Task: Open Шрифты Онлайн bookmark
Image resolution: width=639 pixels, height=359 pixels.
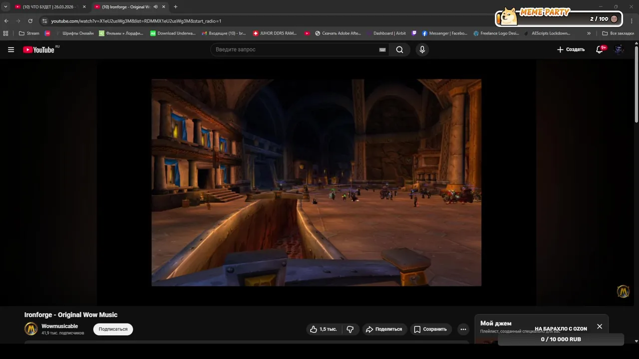Action: (74, 33)
